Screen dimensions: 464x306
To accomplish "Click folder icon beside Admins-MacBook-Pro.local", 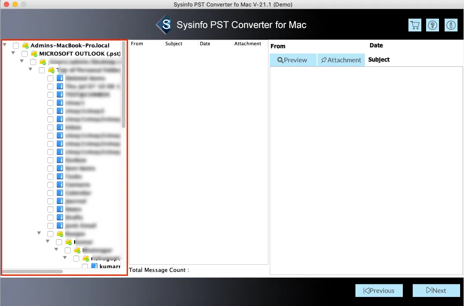I will pyautogui.click(x=25, y=46).
